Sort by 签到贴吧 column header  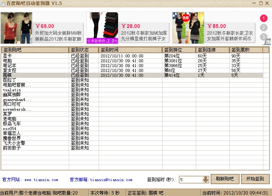click(x=35, y=50)
